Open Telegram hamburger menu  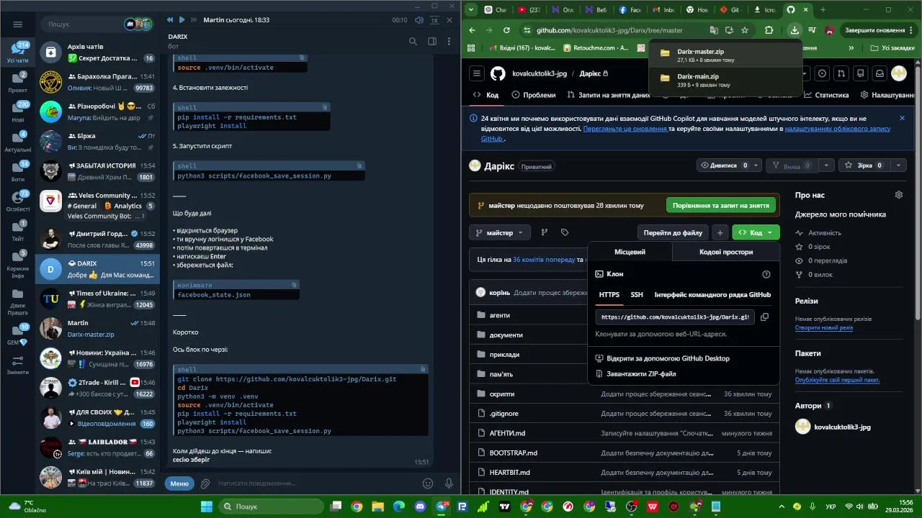(x=18, y=24)
